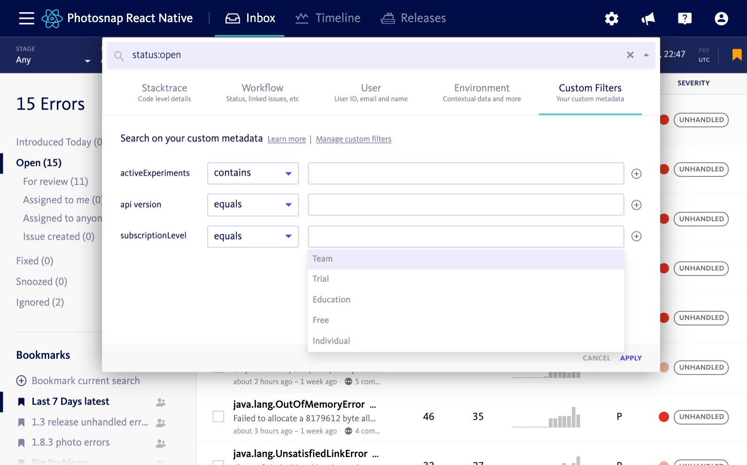This screenshot has height=465, width=747.
Task: Open the Workflow filter tab
Action: pyautogui.click(x=263, y=93)
